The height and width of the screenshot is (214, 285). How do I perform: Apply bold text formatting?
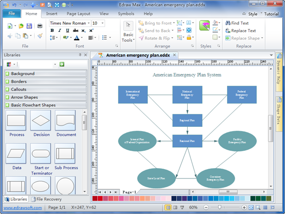53,31
